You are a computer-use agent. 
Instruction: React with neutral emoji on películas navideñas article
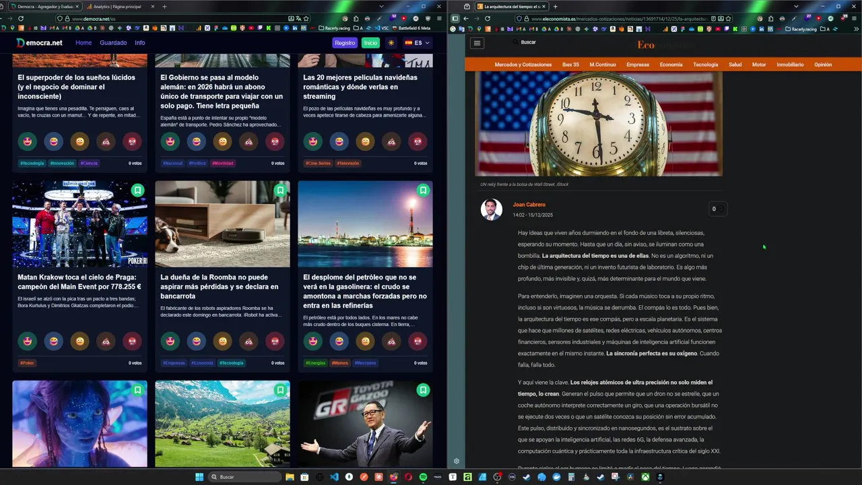[x=365, y=141]
